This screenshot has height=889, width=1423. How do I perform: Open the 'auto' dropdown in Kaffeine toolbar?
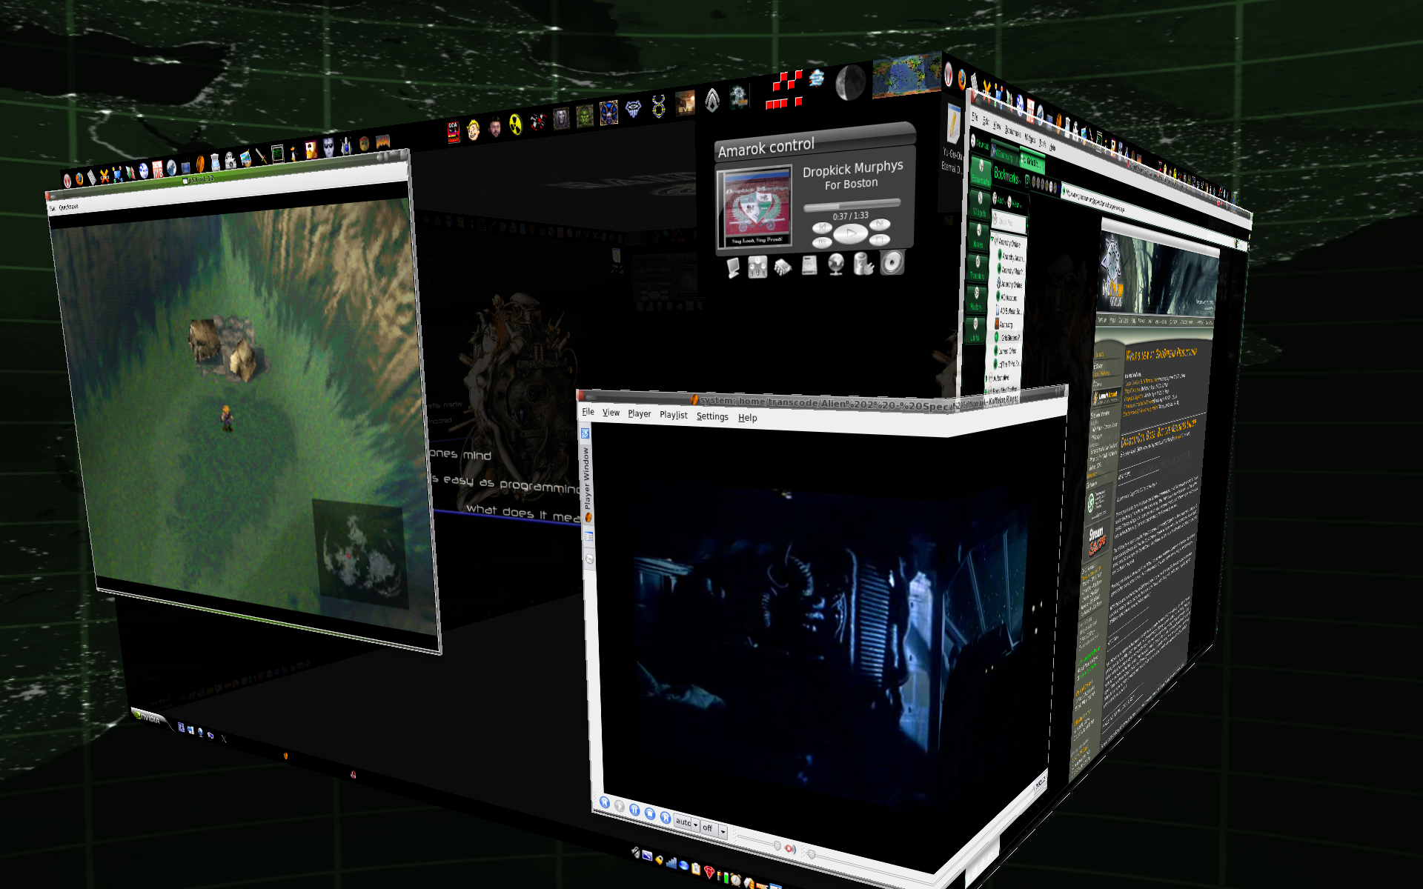pyautogui.click(x=695, y=825)
